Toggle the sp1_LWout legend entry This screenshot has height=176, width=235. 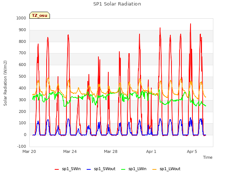166,169
